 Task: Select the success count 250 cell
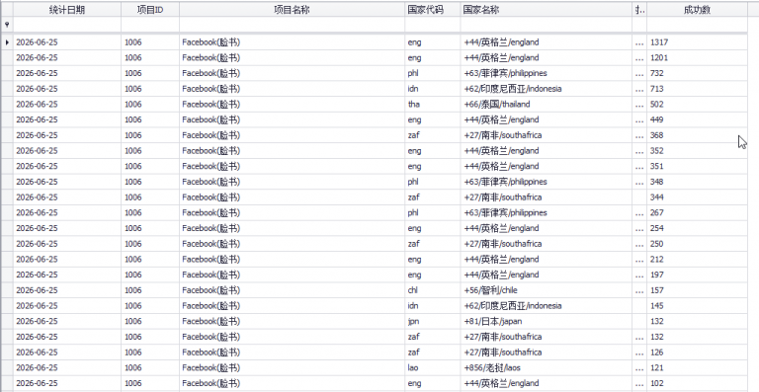coord(697,244)
